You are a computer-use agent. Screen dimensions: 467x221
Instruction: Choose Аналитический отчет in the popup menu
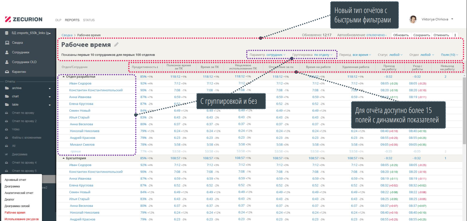click(19, 193)
